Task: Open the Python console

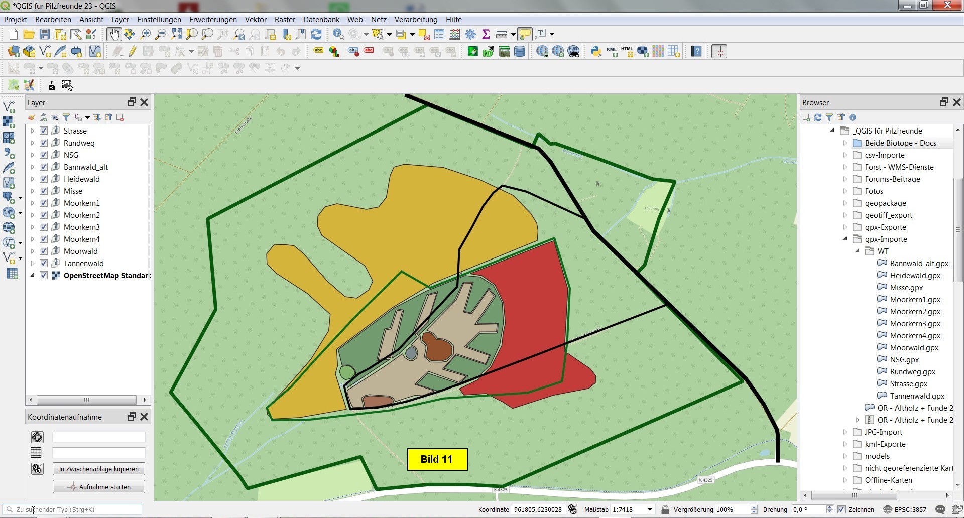Action: point(595,51)
